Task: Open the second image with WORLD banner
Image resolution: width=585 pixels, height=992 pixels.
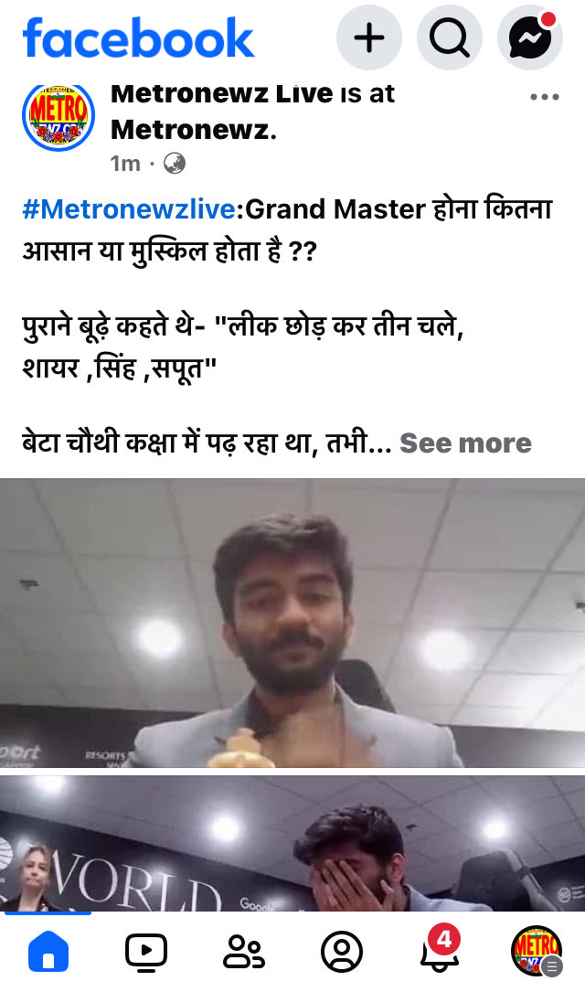Action: point(292,843)
